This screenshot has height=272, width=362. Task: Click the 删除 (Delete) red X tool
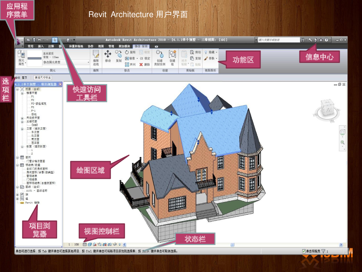145,64
